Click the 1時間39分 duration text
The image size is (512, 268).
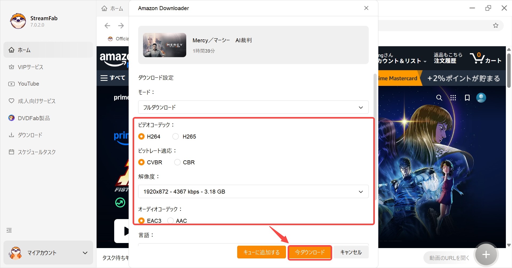click(204, 51)
